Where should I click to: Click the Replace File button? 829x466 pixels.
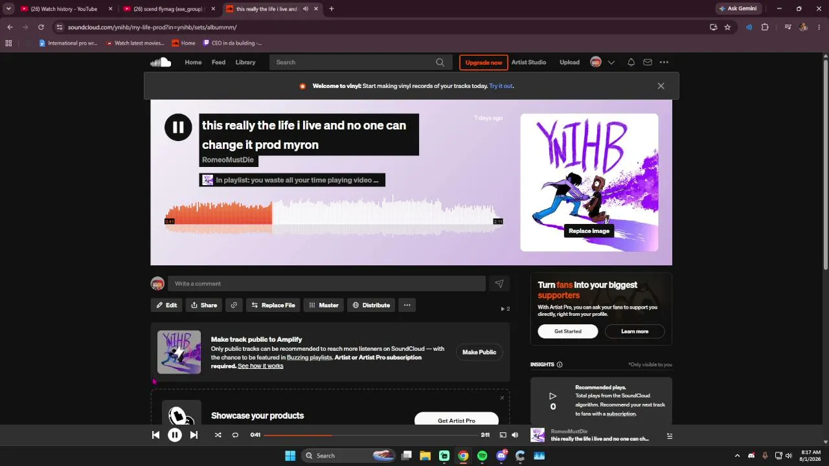(273, 305)
